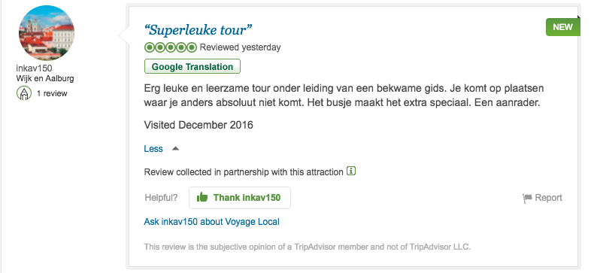Image resolution: width=591 pixels, height=273 pixels.
Task: Click the reviewer's circular avatar photo
Action: pyautogui.click(x=47, y=33)
